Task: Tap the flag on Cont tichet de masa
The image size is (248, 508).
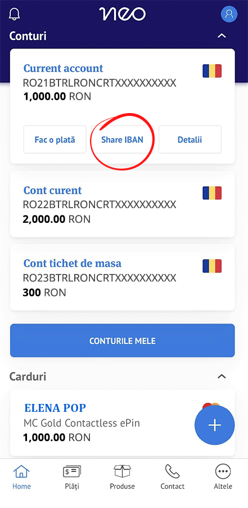Action: click(212, 266)
